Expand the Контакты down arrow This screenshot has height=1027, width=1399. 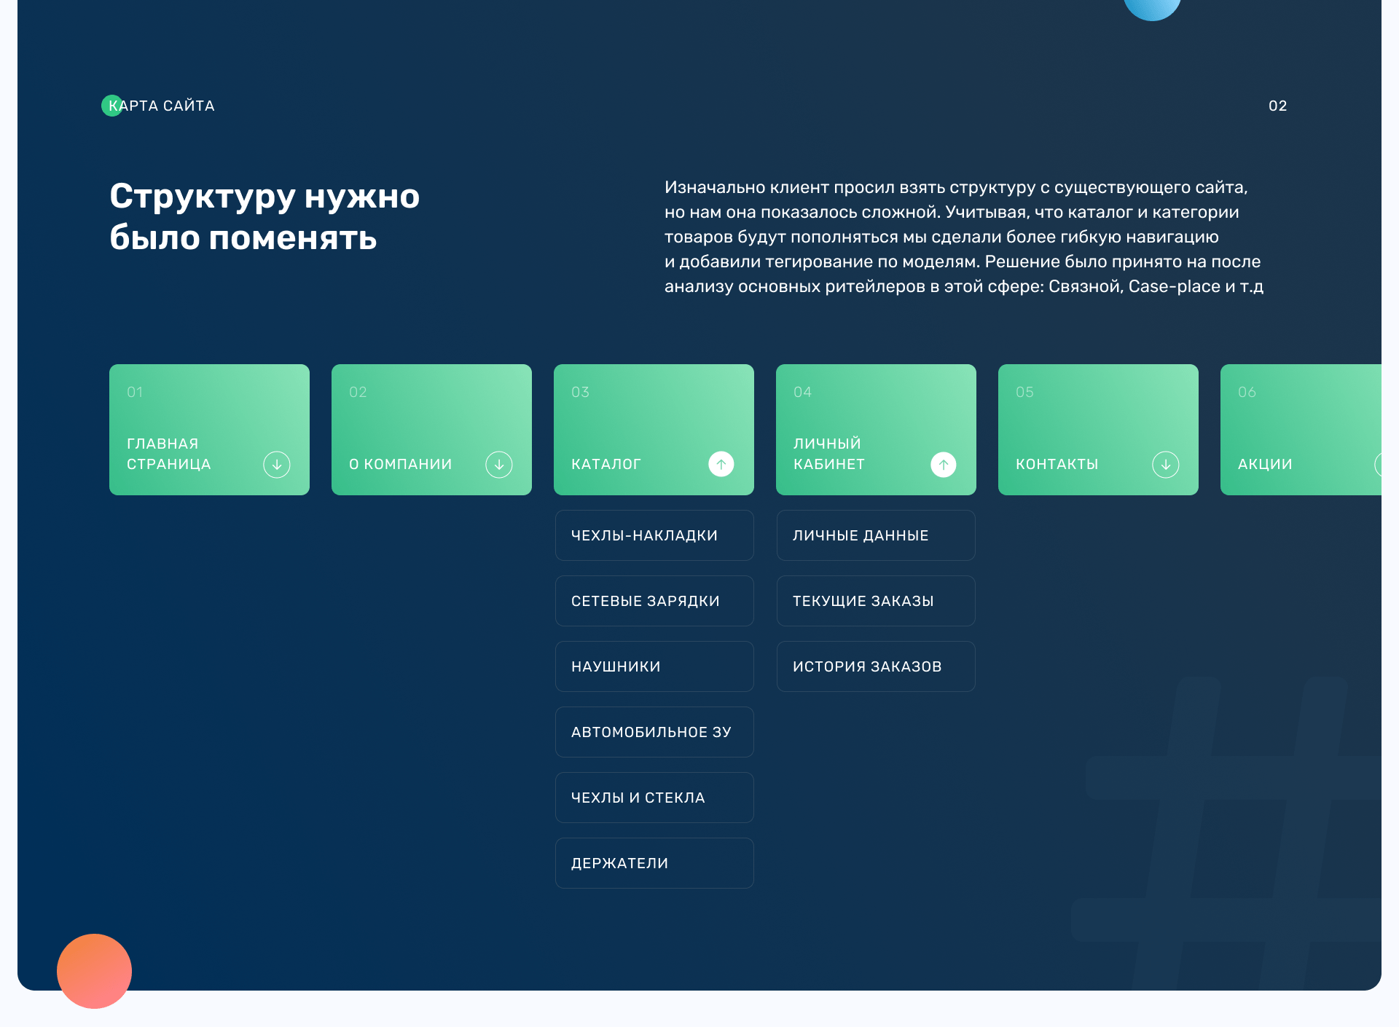coord(1166,464)
